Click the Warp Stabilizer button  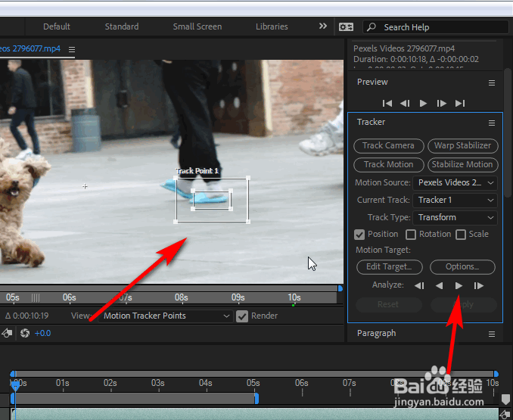pos(462,145)
